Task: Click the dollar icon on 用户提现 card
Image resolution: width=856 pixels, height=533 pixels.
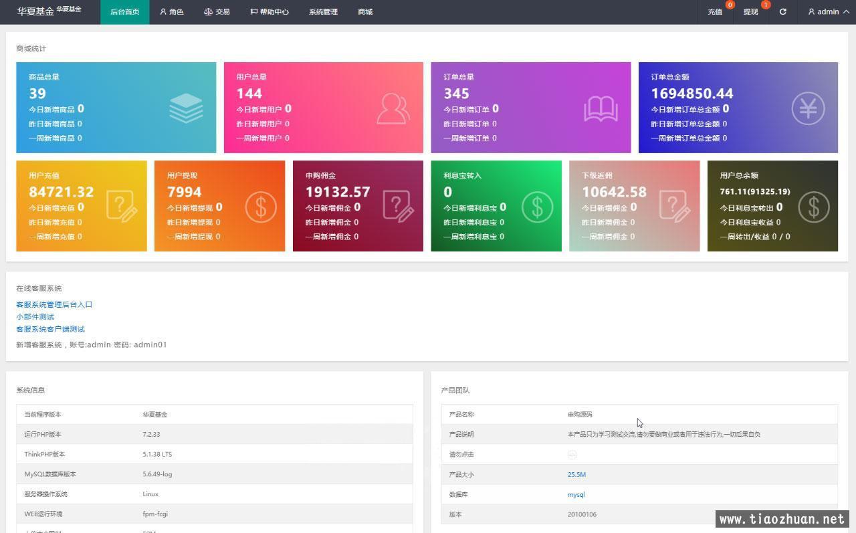Action: click(x=260, y=207)
